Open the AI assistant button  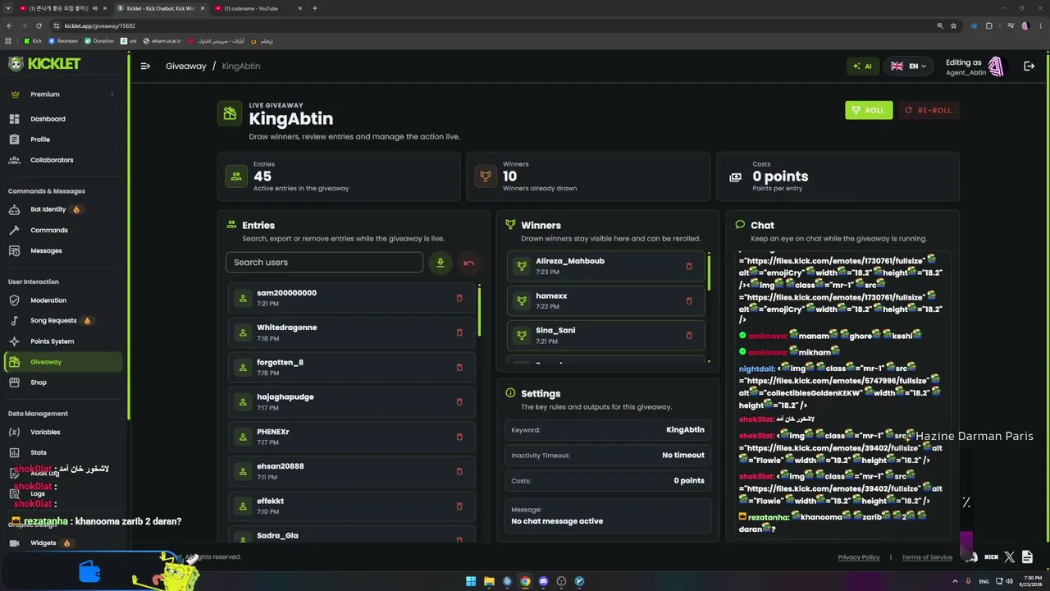tap(862, 66)
